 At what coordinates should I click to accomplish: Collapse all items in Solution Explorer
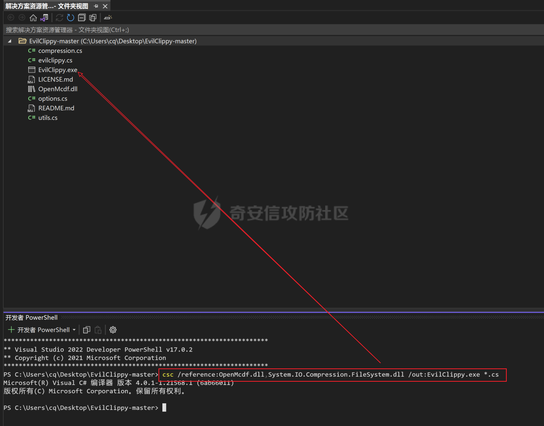tap(82, 18)
